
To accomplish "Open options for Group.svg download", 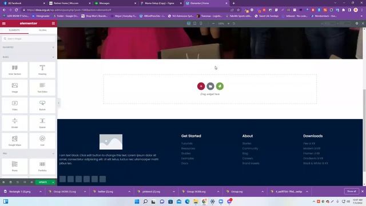I will click(262, 192).
